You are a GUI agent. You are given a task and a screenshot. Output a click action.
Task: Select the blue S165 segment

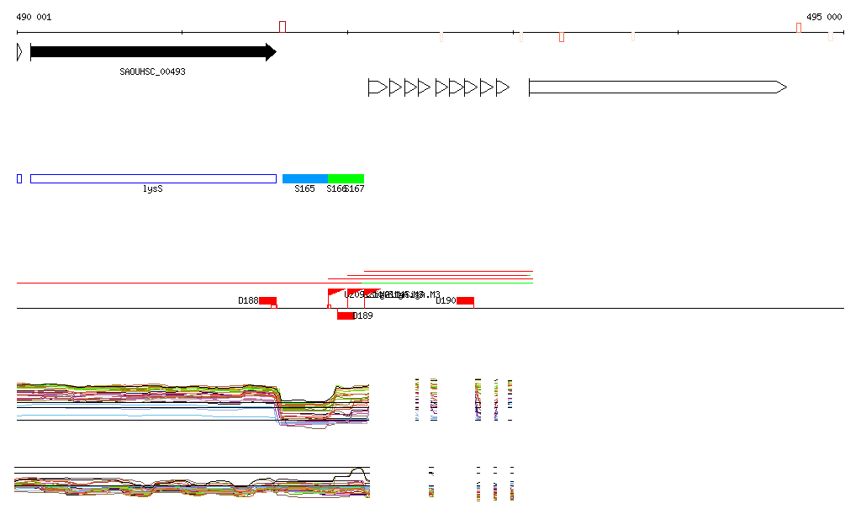[304, 178]
